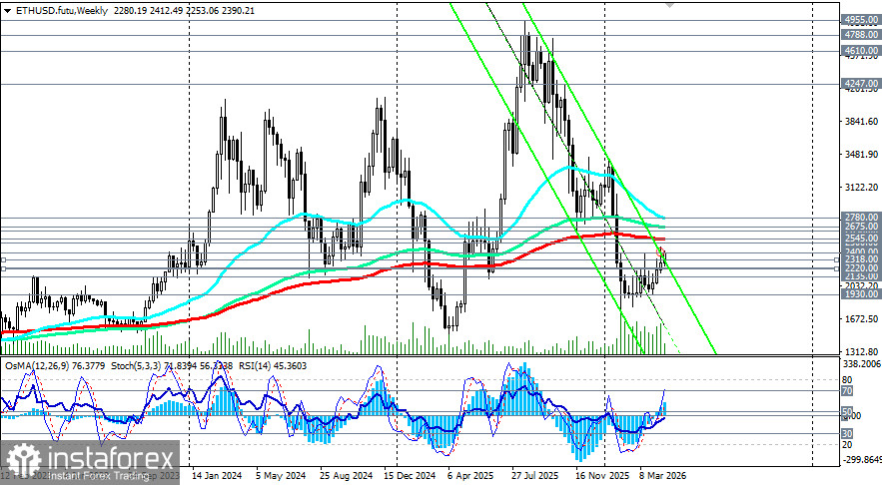Screen dimensions: 882x485
Task: Click the 4788.00 price level label
Action: (861, 35)
